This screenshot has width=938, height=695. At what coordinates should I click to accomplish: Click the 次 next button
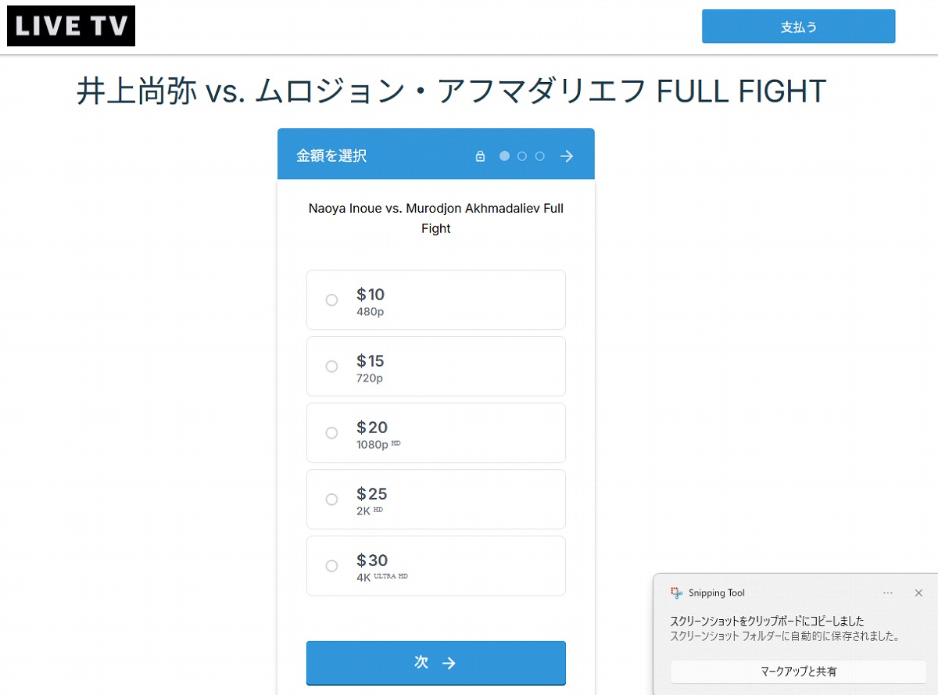click(x=436, y=663)
